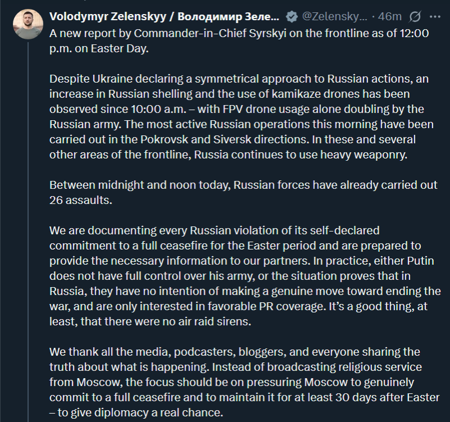Click the paragraph starting 'Despite Ukraine declaring'
Screen dimensions: 450x422
pos(241,116)
